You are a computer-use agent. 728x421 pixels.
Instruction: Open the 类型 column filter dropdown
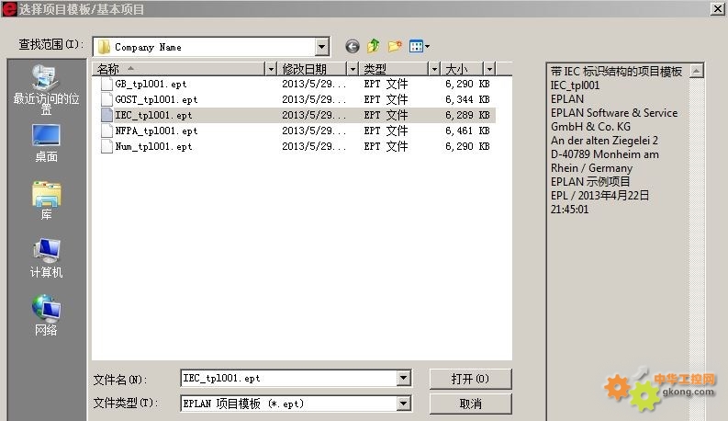click(434, 69)
